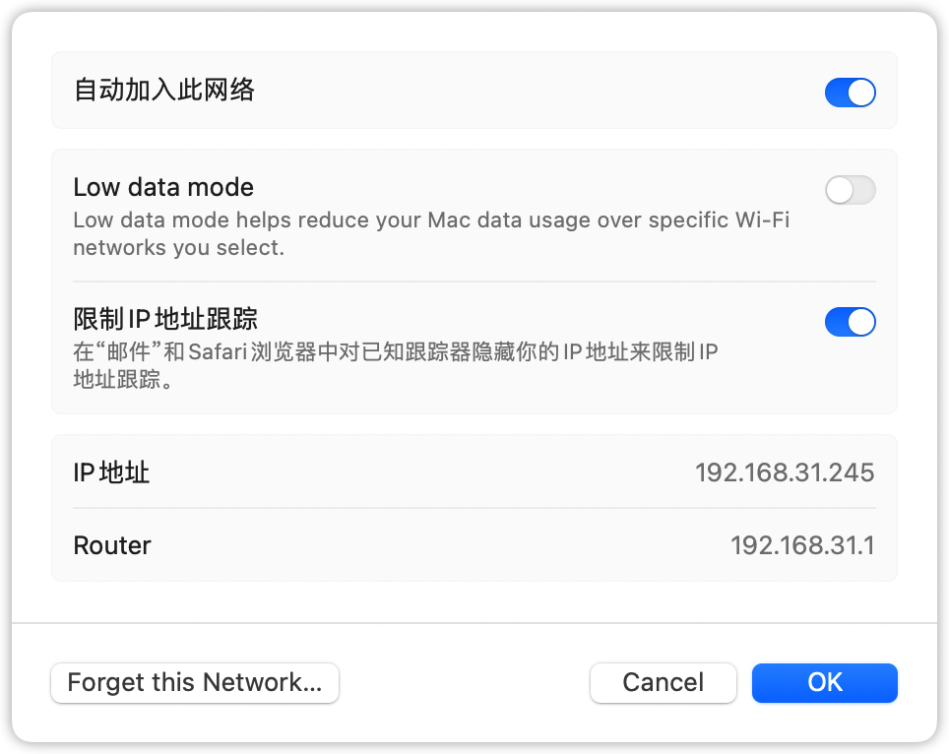Click the separator line above the dialog buttons
Viewport: 949px width, 754px height.
474,623
